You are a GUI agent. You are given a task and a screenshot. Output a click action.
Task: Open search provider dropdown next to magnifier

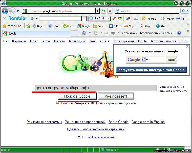coord(187,11)
